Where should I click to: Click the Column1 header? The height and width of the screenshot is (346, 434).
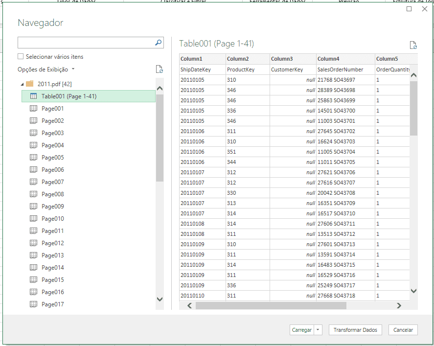click(203, 59)
